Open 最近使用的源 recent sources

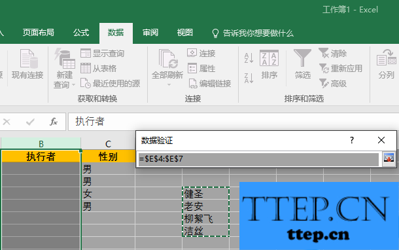click(x=110, y=83)
